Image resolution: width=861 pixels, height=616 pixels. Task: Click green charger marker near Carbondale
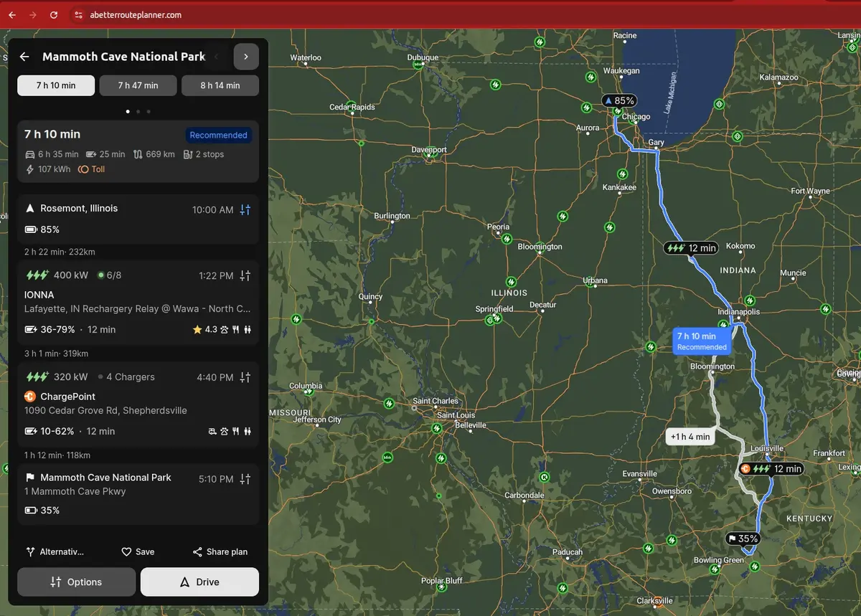coord(544,477)
